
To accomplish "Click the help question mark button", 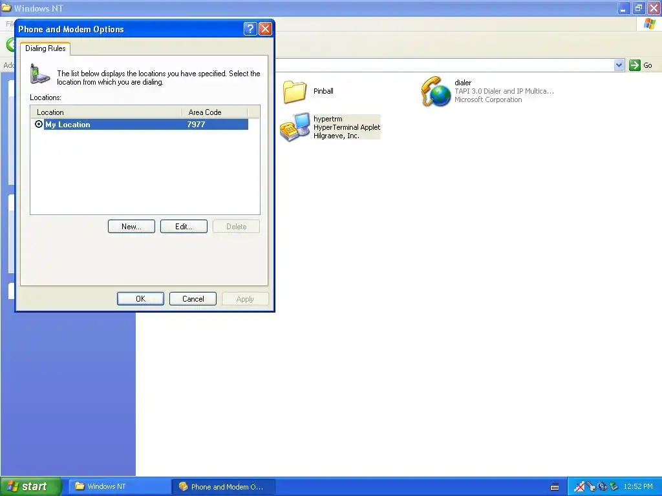I will coord(250,28).
